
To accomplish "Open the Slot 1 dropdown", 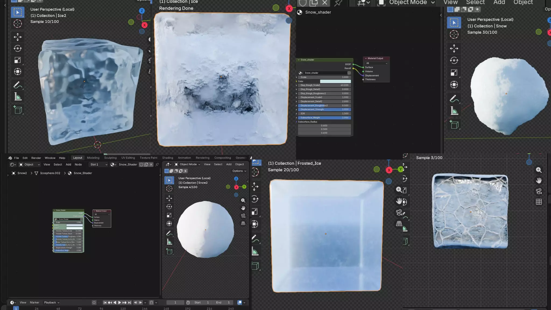I will tap(98, 164).
